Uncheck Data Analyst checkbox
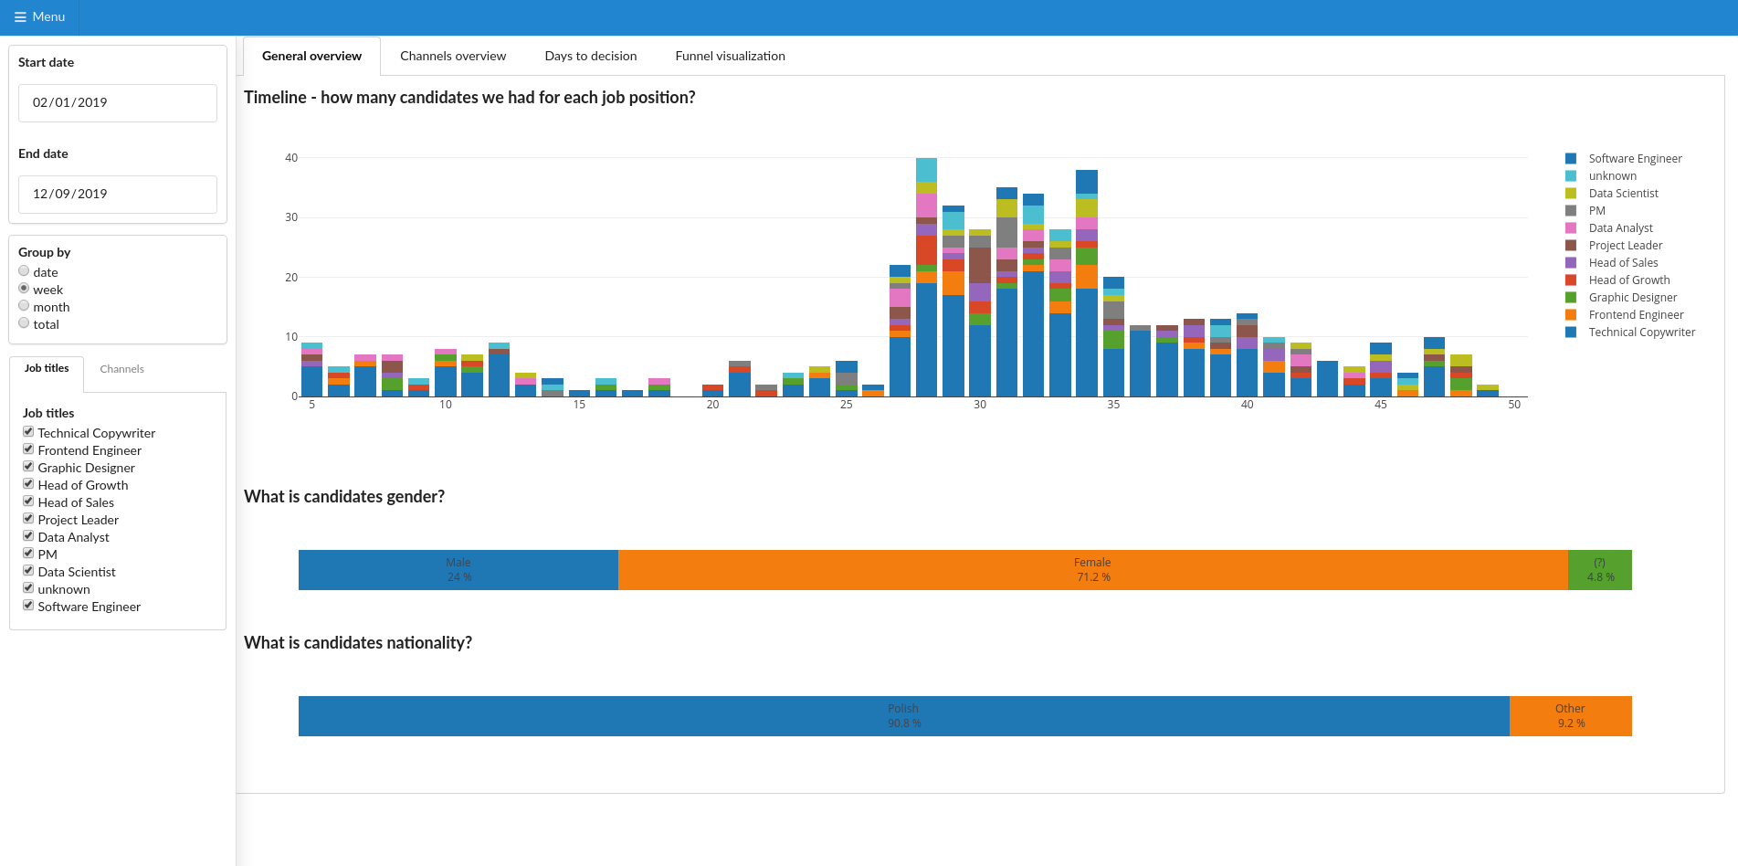This screenshot has height=866, width=1738. [x=28, y=536]
